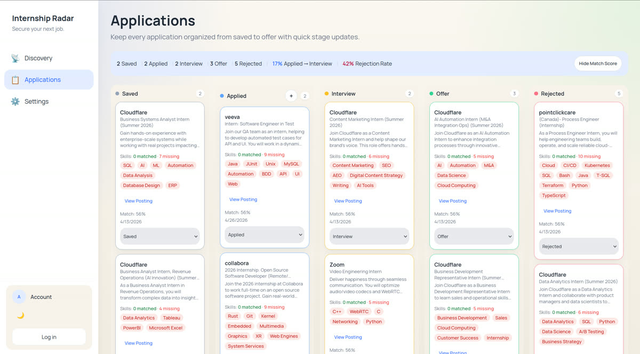Screen dimensions: 640x354
Task: Click the 5 Rejected summary stat
Action: [248, 63]
